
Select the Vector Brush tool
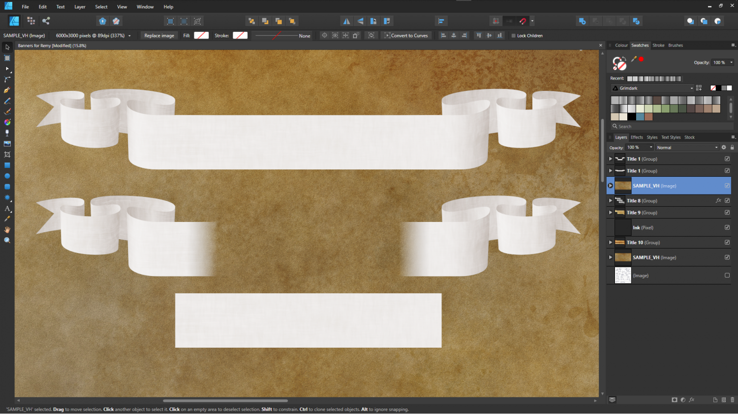pyautogui.click(x=7, y=111)
